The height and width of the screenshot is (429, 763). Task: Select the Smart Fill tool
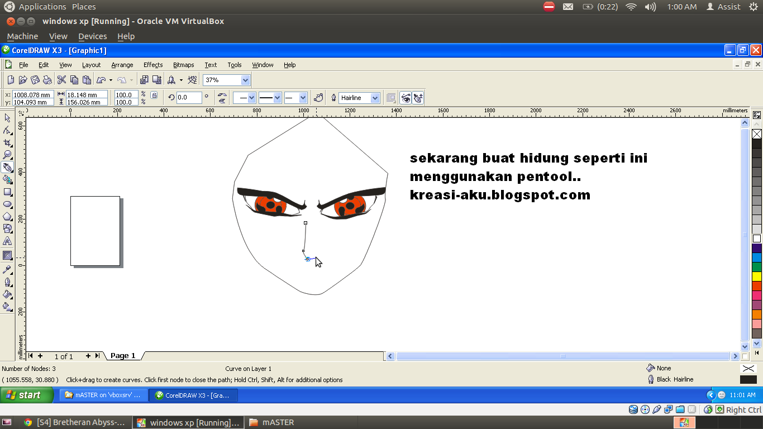7,179
